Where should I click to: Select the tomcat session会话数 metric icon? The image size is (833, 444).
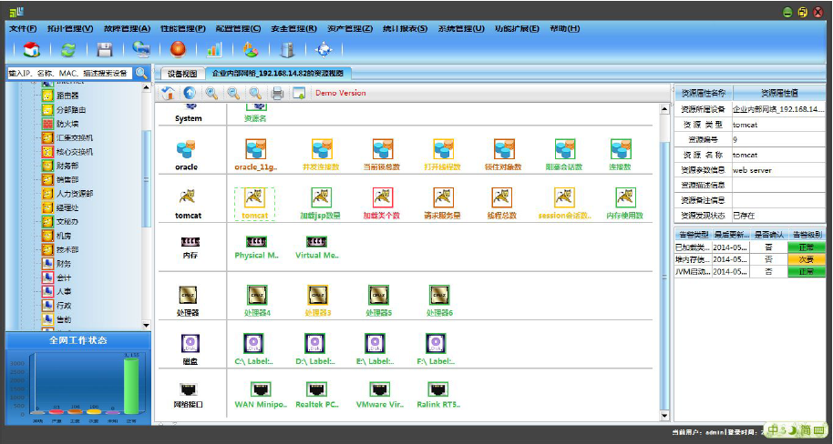click(x=564, y=197)
